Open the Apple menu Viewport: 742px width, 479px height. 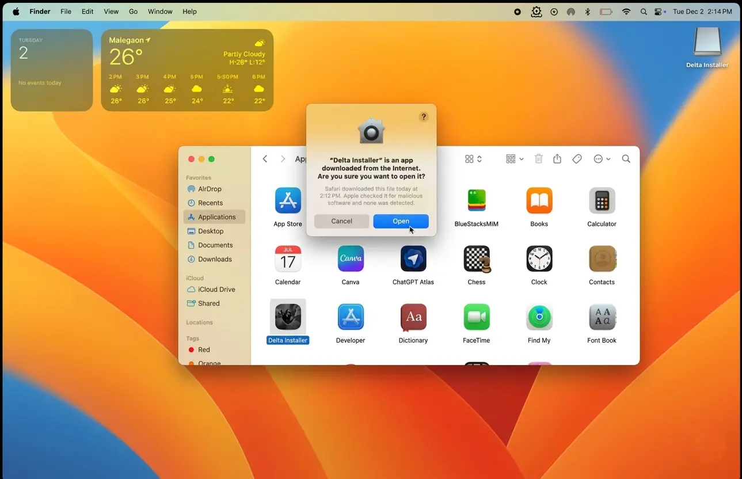point(16,12)
